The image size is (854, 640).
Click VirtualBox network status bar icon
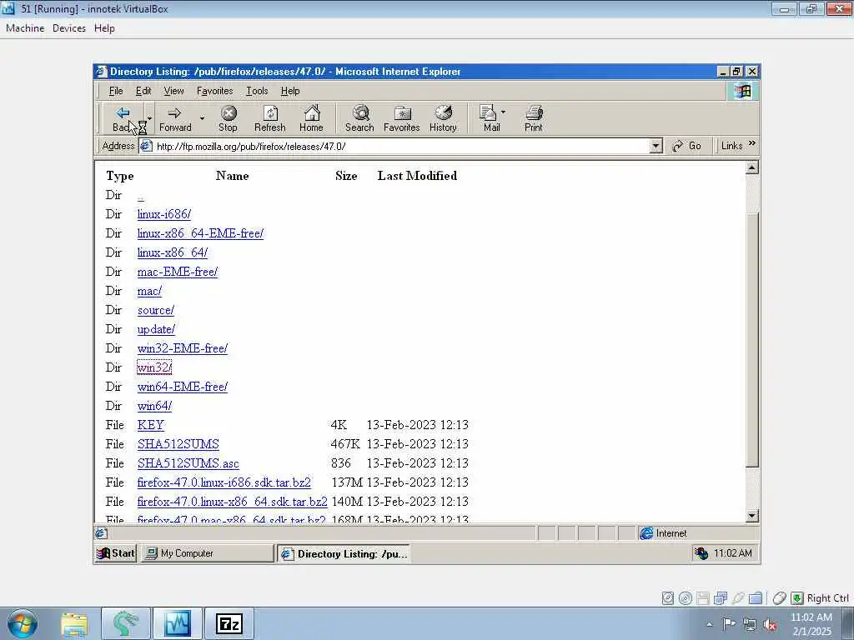(721, 598)
